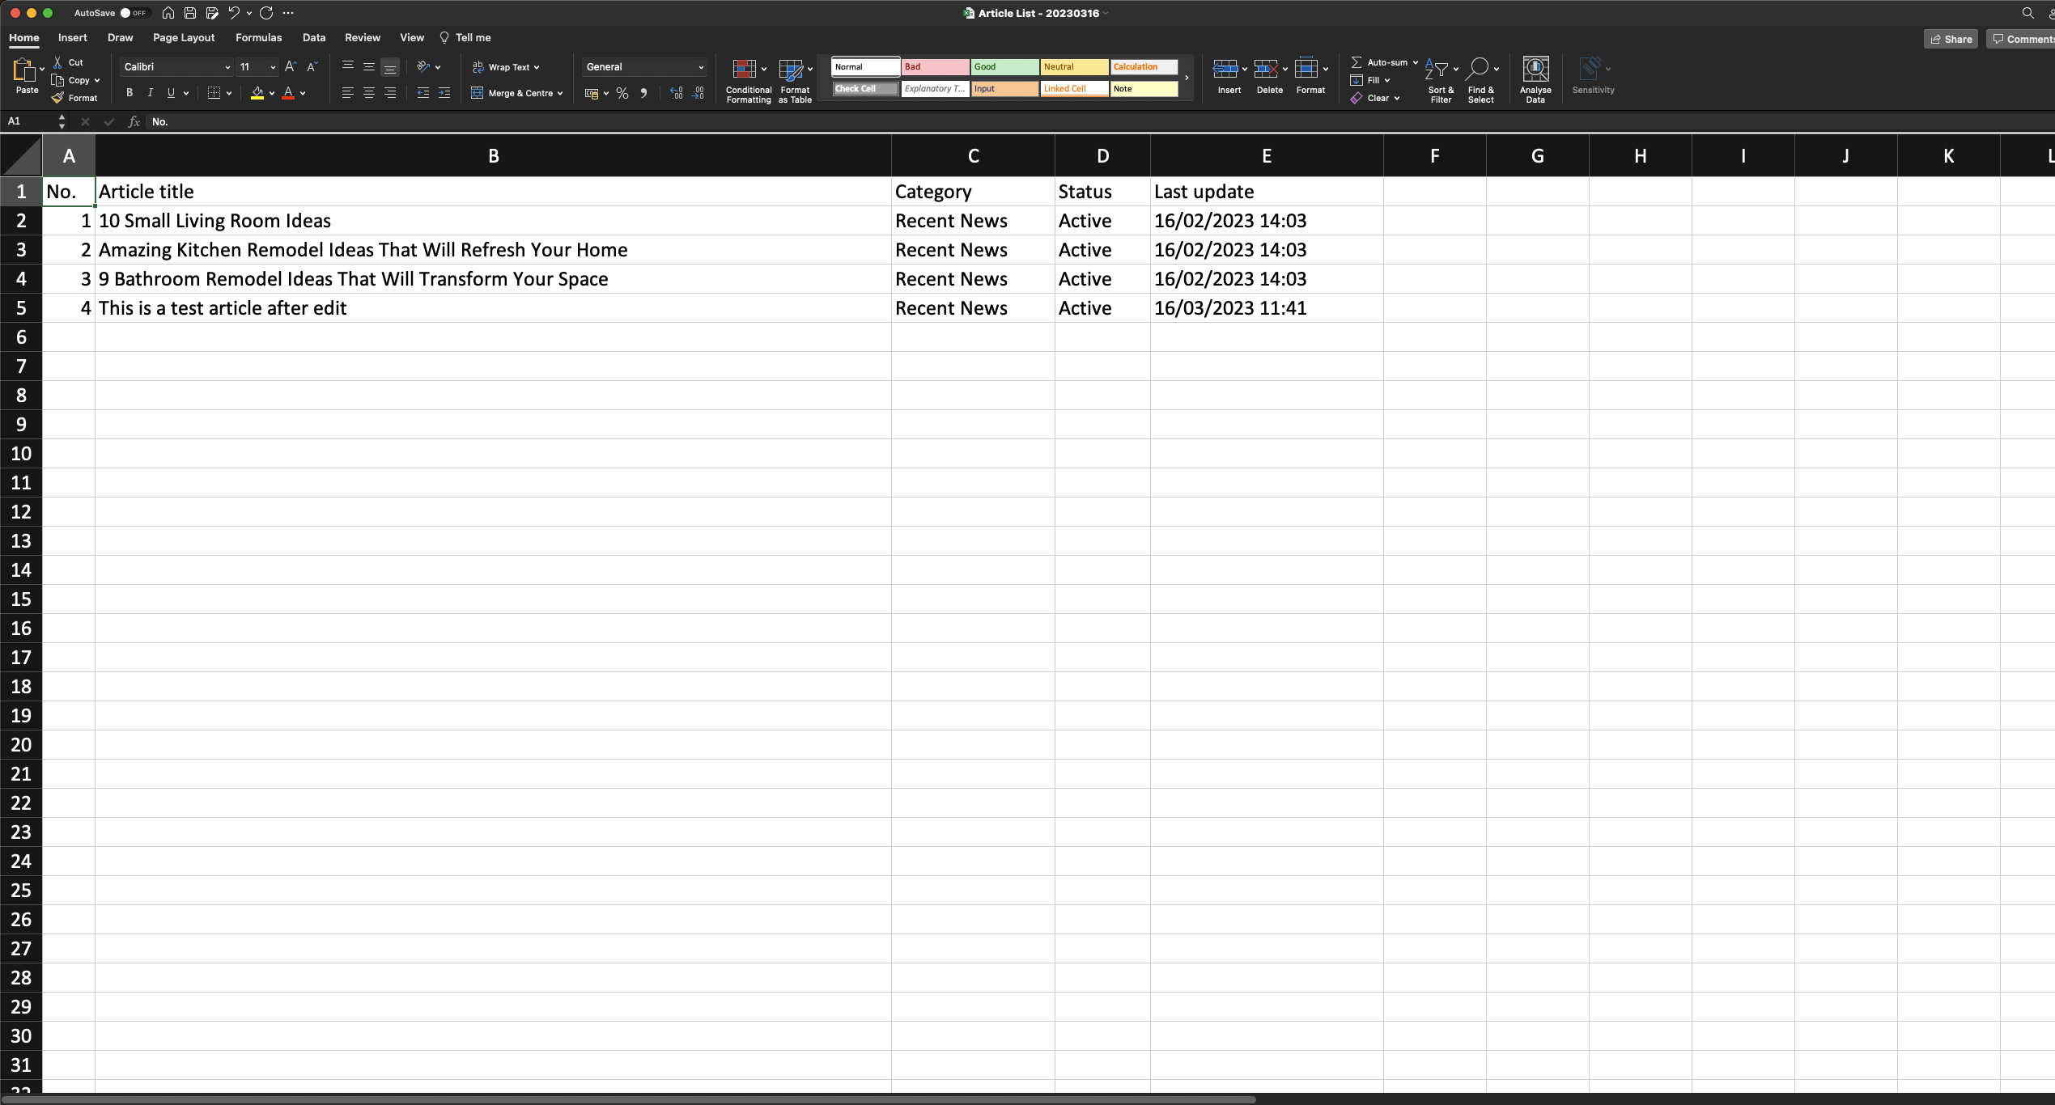The image size is (2055, 1105).
Task: Click the percent style icon
Action: 622,94
